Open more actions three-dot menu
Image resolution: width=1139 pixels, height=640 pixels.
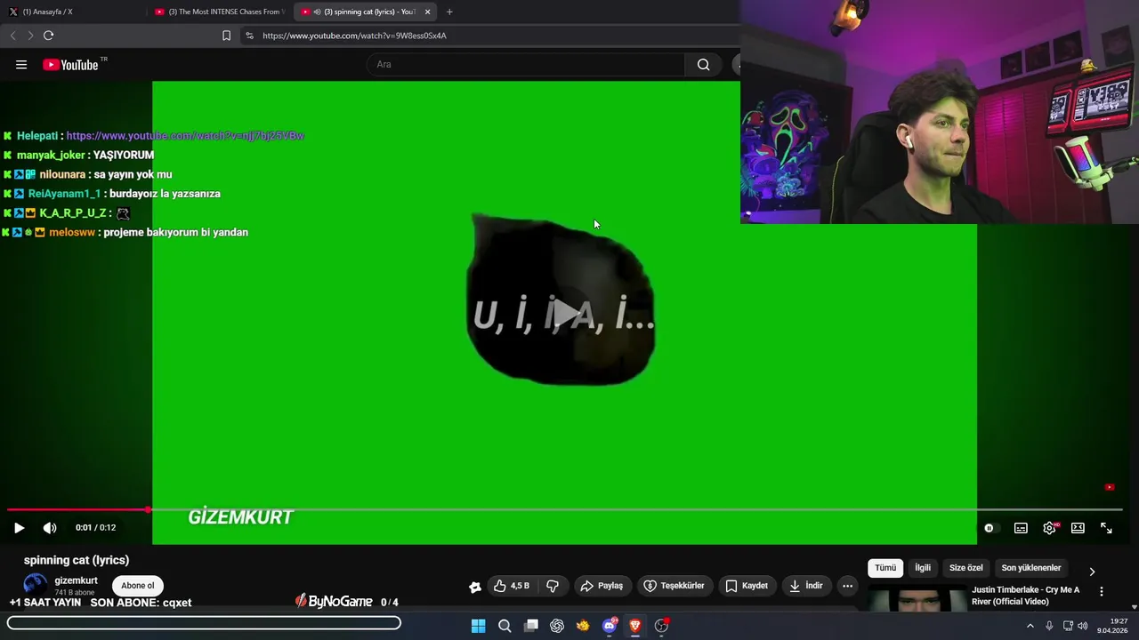click(847, 586)
